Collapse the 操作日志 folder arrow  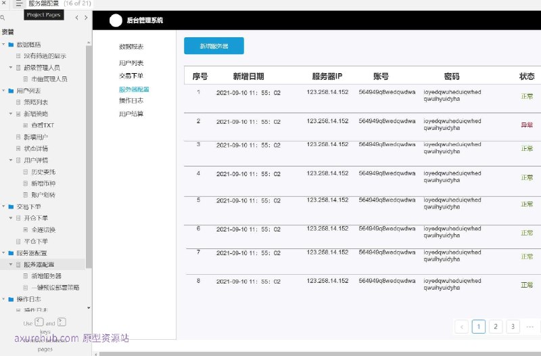[3, 299]
